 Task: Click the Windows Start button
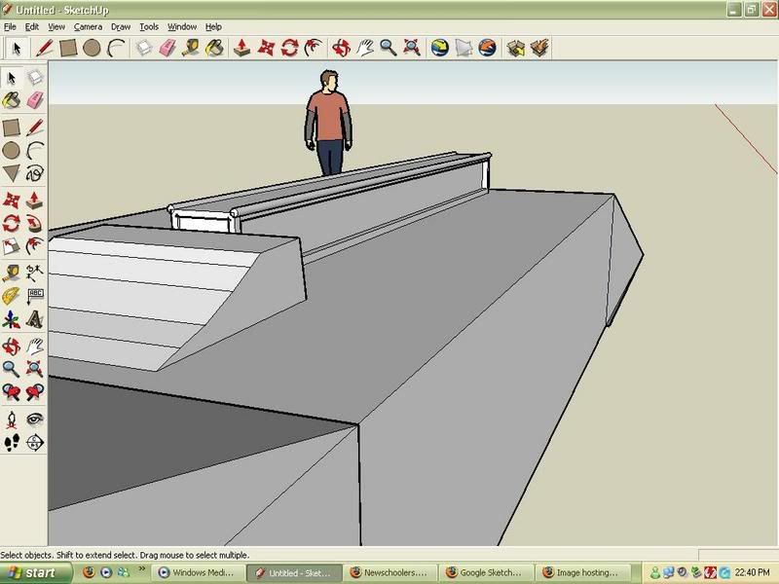(x=34, y=573)
